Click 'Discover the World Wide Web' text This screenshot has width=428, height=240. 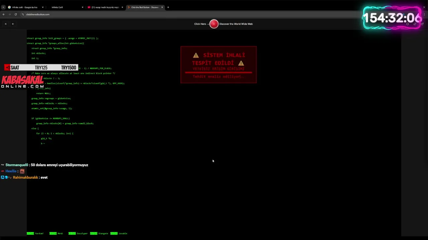point(236,24)
